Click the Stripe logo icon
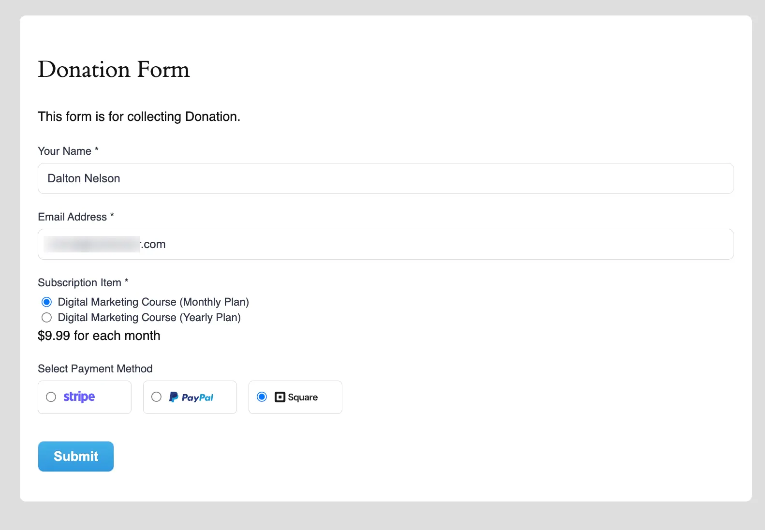 click(78, 397)
